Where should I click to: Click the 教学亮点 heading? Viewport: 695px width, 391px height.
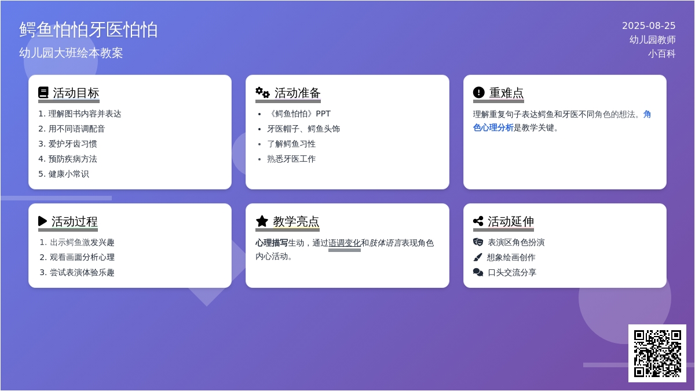pos(296,221)
